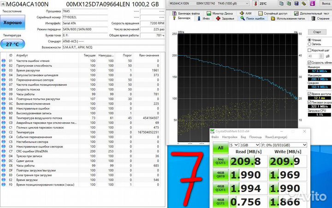
Task: Click the blue status orb for attribute 05
Action: pyautogui.click(x=3, y=80)
